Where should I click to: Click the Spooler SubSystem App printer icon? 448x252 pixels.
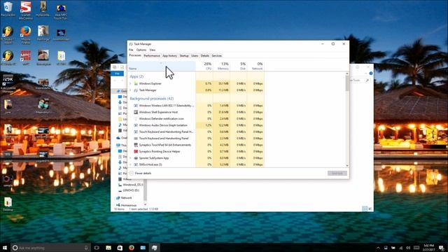136,158
